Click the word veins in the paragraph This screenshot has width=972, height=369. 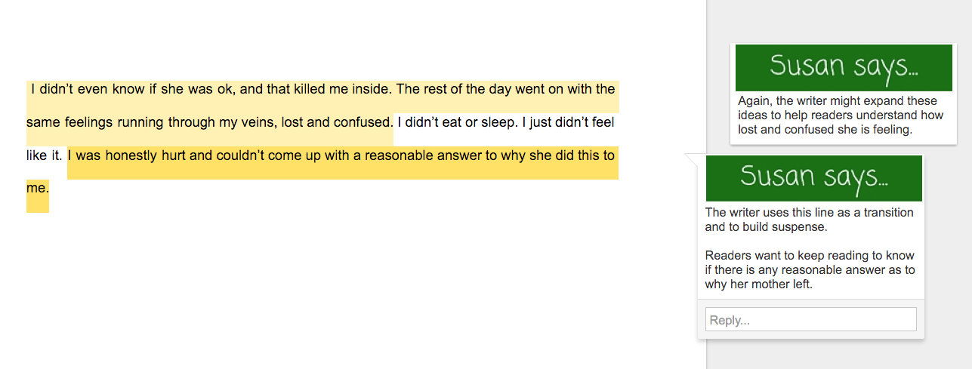tap(255, 122)
